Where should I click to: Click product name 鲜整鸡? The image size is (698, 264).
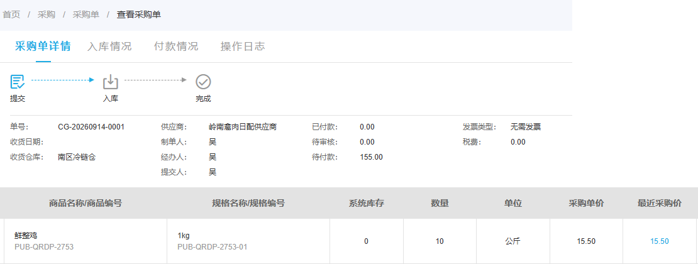click(26, 236)
